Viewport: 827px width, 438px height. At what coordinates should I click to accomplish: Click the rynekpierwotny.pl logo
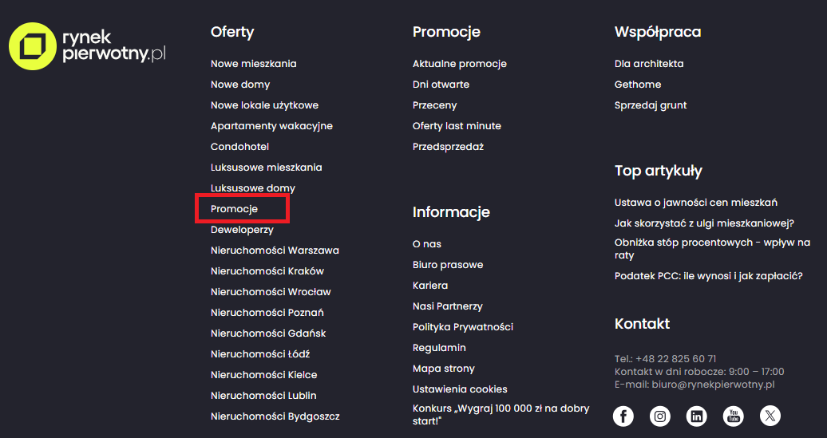coord(87,46)
